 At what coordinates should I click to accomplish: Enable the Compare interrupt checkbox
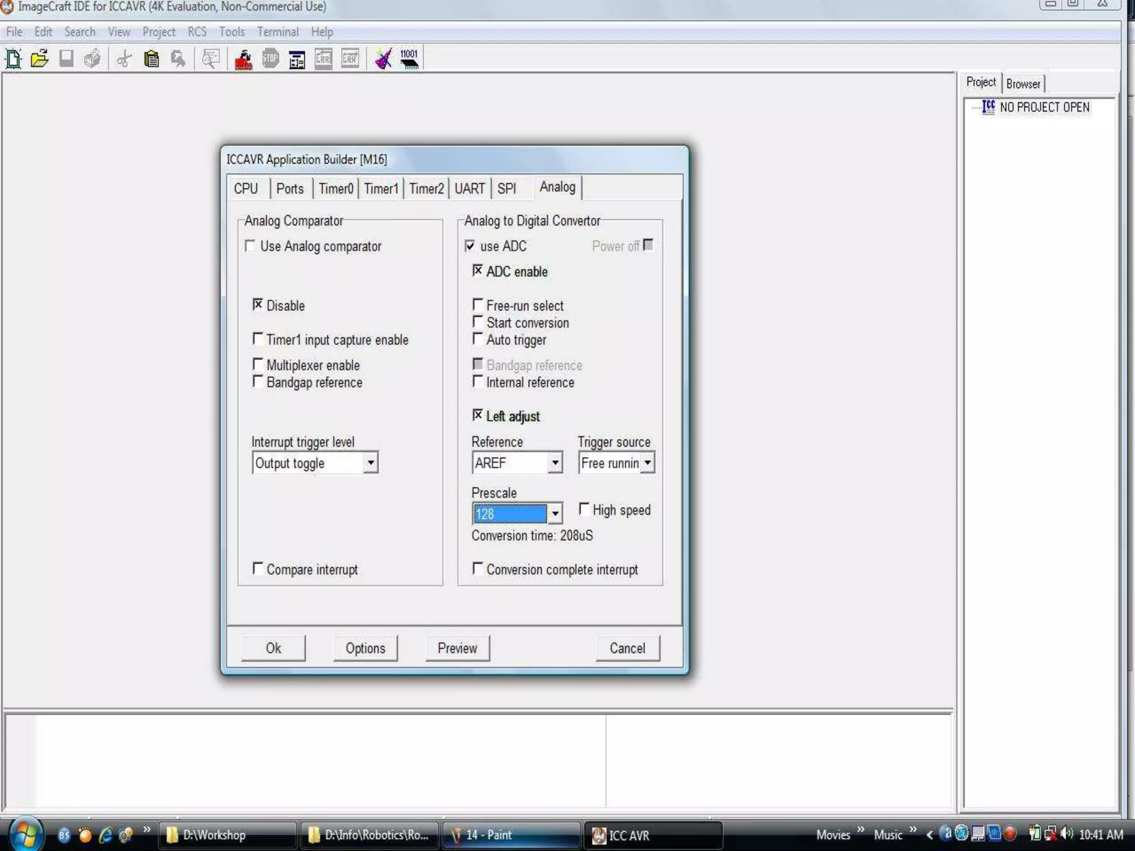[258, 568]
